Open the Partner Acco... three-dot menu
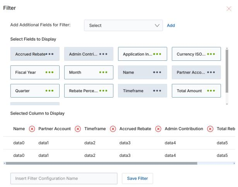This screenshot has height=187, width=238. point(211,72)
